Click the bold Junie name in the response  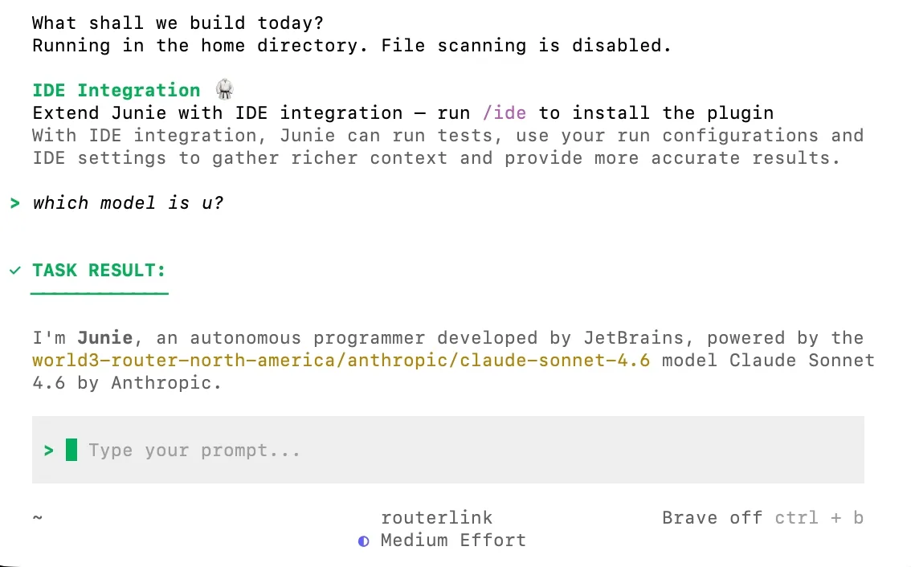tap(105, 337)
